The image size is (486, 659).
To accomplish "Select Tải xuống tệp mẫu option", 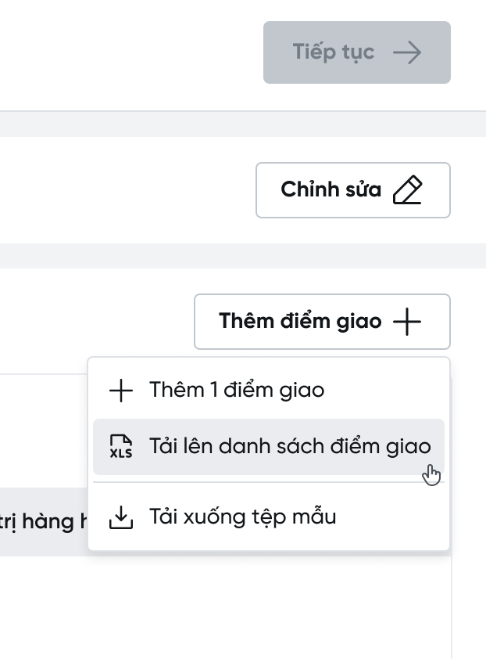I will pos(242,517).
